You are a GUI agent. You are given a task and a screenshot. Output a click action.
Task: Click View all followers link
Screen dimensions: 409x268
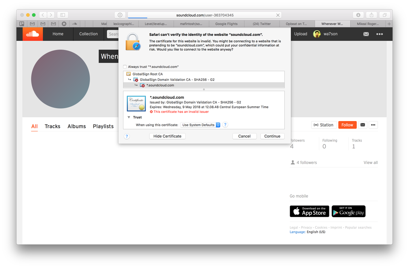coord(370,163)
